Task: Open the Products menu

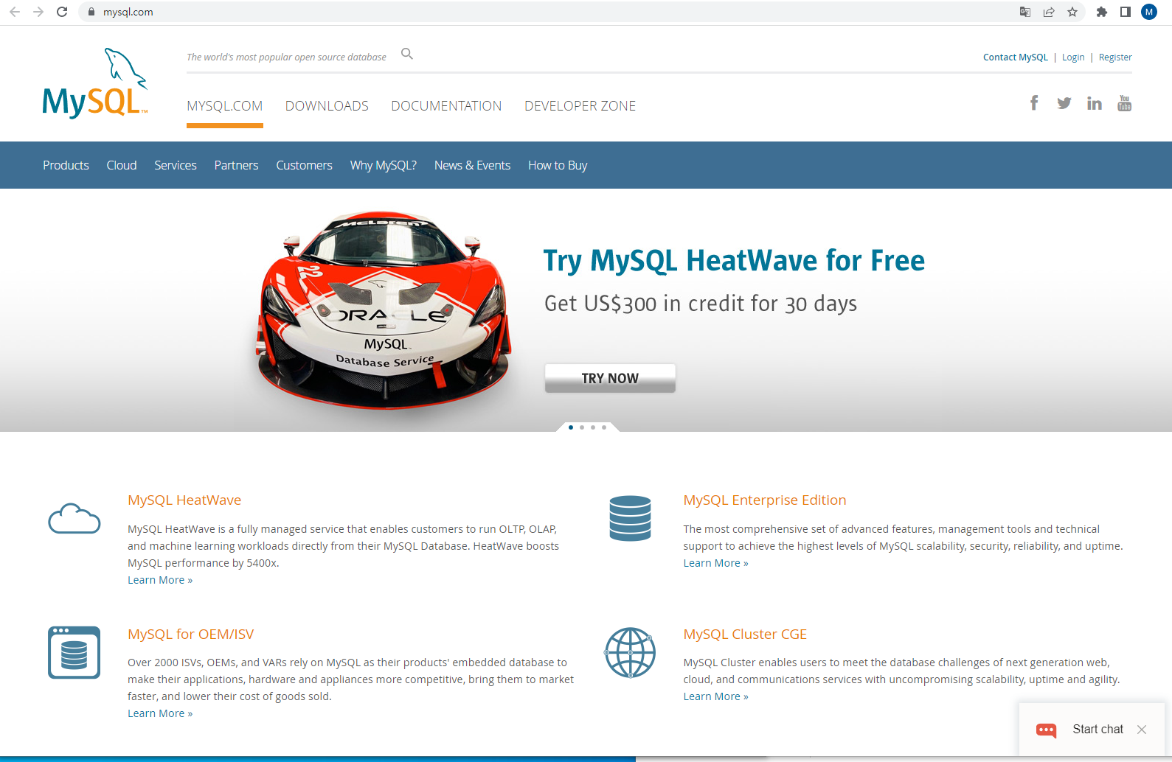Action: click(66, 165)
